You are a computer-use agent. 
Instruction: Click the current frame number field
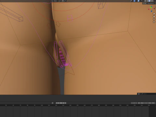134,103
